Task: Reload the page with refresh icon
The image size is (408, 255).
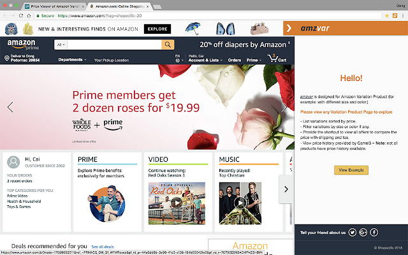Action: click(21, 15)
